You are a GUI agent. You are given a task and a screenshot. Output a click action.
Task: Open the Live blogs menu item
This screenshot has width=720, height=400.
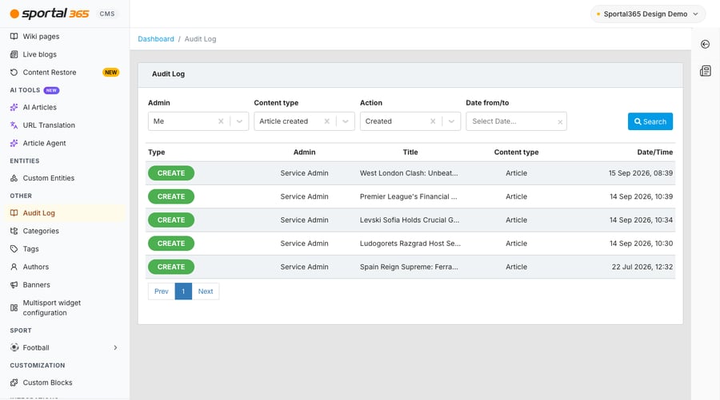pyautogui.click(x=64, y=54)
